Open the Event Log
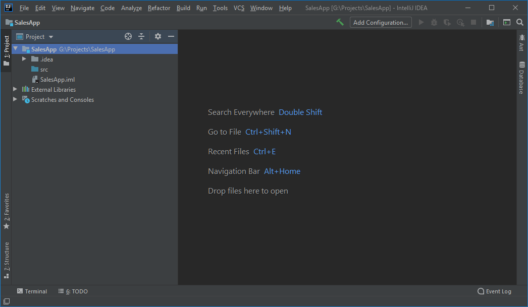Viewport: 528px width, 307px height. 494,291
